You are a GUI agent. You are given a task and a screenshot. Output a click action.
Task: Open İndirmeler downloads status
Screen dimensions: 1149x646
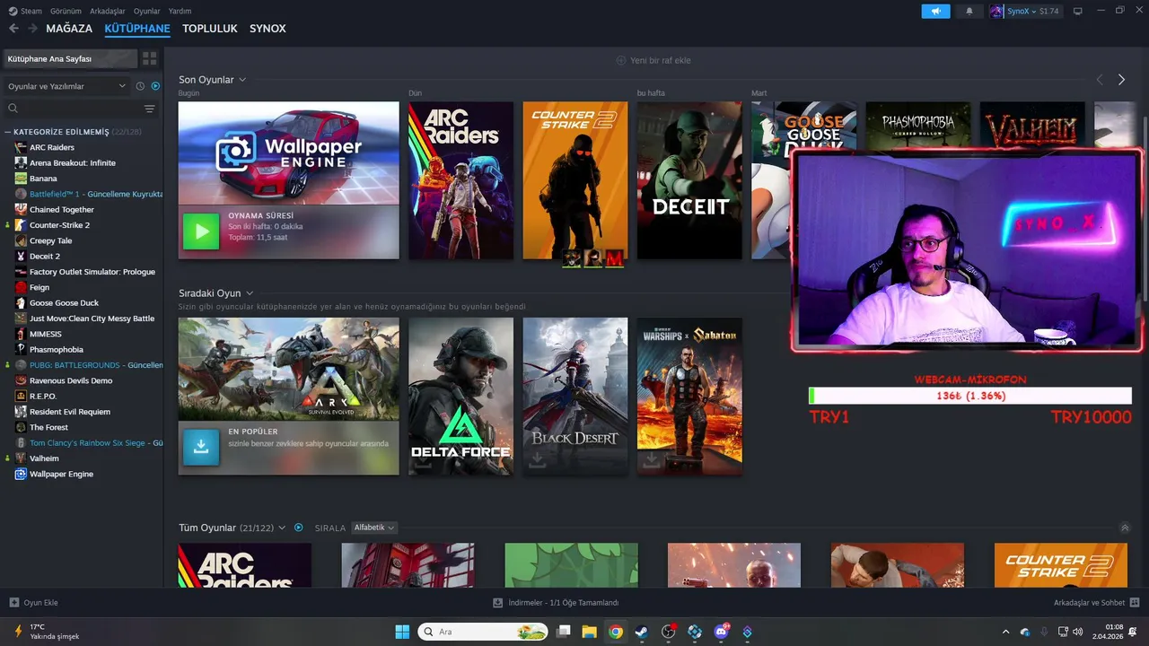tap(556, 603)
